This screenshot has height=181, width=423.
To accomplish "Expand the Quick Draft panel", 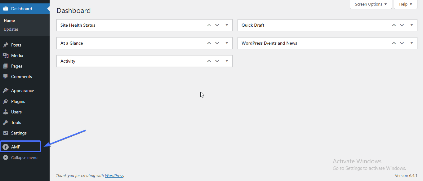I will point(412,25).
